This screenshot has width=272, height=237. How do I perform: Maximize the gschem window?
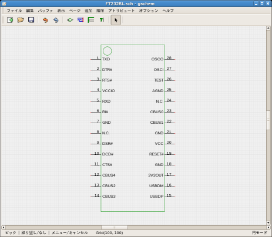pyautogui.click(x=262, y=4)
